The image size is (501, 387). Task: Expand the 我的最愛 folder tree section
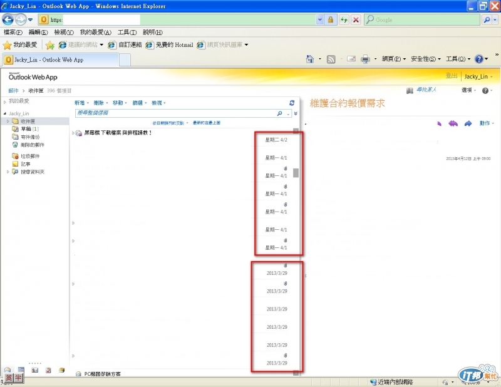click(x=5, y=102)
